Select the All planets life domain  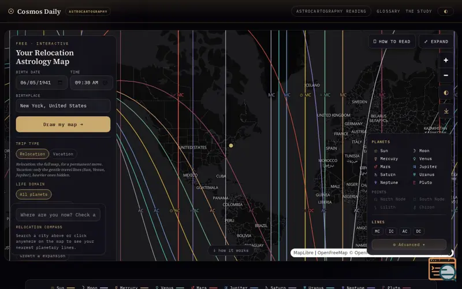pos(33,194)
